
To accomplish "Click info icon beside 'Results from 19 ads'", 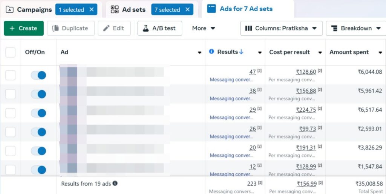I will pos(115,183).
